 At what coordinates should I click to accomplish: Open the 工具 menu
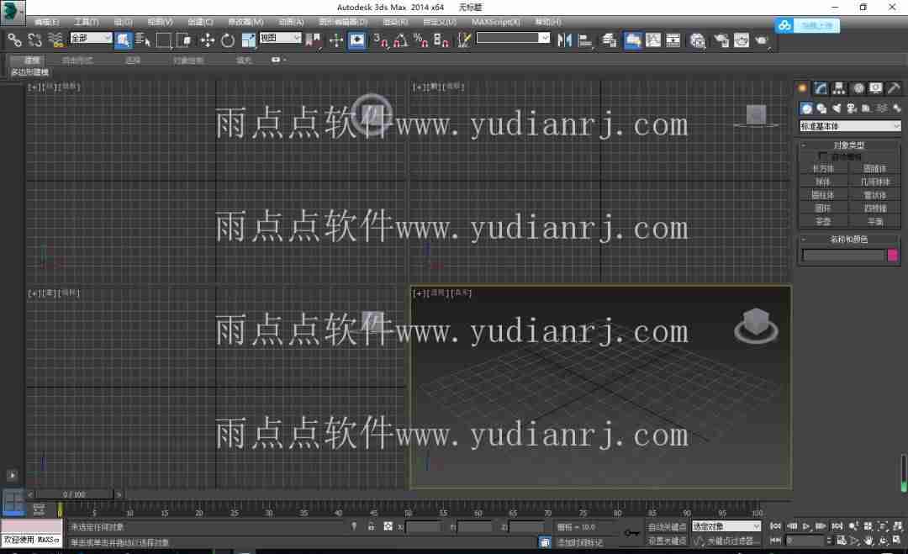pyautogui.click(x=87, y=22)
